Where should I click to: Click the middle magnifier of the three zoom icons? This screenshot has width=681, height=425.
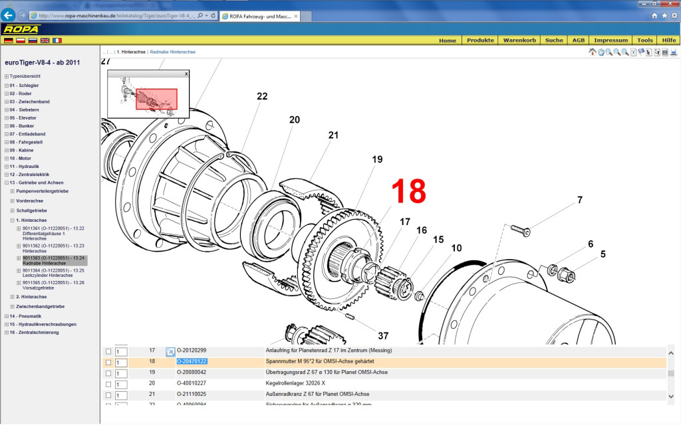(x=617, y=52)
